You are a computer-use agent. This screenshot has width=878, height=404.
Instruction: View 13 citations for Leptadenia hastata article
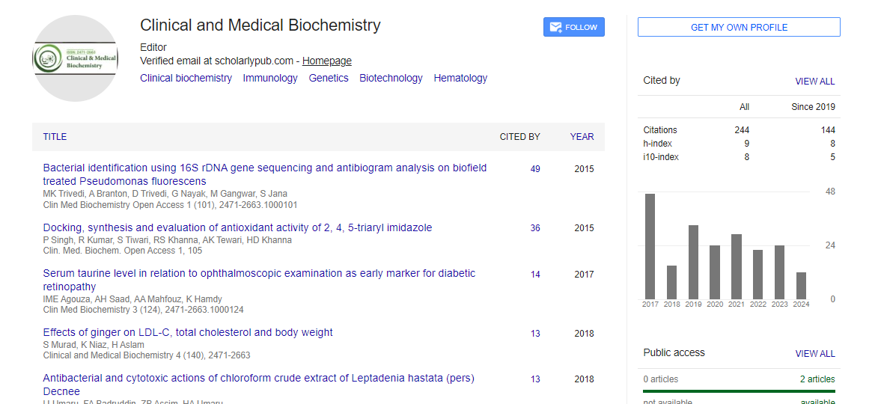click(x=535, y=379)
